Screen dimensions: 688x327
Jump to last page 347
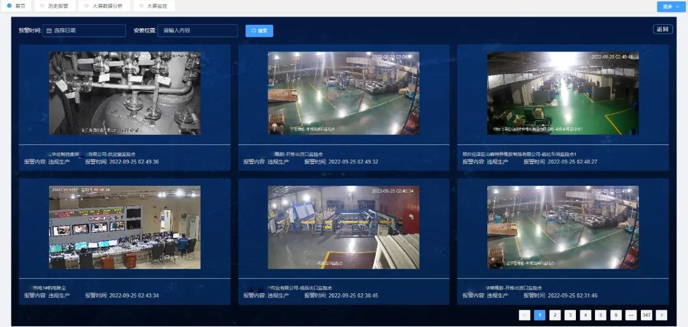click(x=647, y=315)
